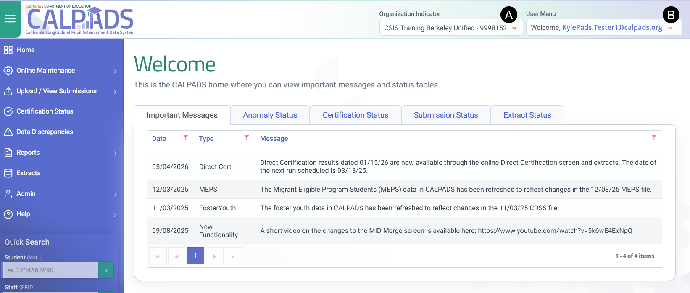Click the Admin person icon

pyautogui.click(x=8, y=194)
